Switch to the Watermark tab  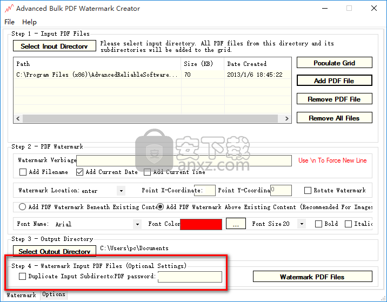pyautogui.click(x=22, y=295)
